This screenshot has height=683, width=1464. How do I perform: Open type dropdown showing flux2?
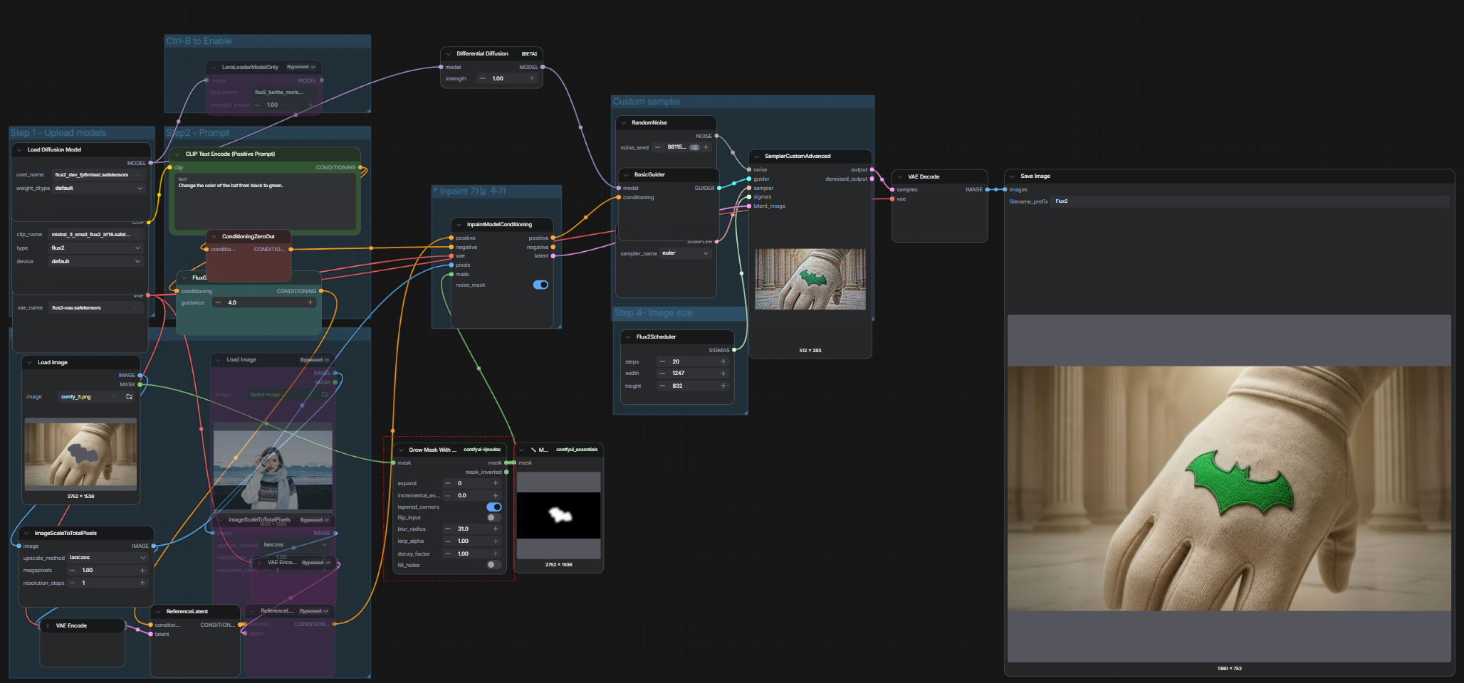pos(96,248)
